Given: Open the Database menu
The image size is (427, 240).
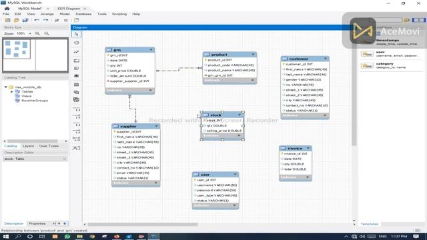Looking at the screenshot, I should 83,14.
